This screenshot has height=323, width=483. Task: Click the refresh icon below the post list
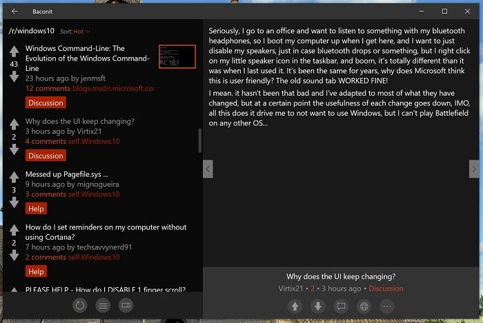coord(79,305)
